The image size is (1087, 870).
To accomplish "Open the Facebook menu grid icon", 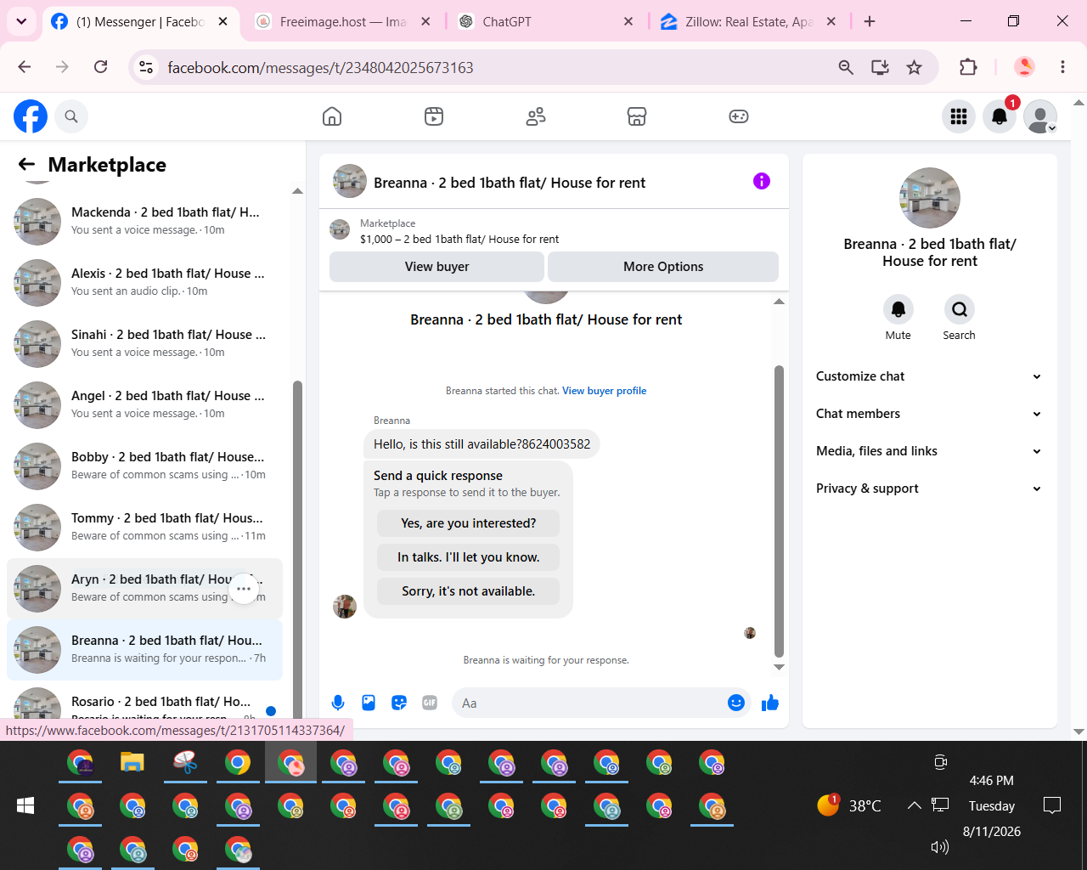I will 959,116.
